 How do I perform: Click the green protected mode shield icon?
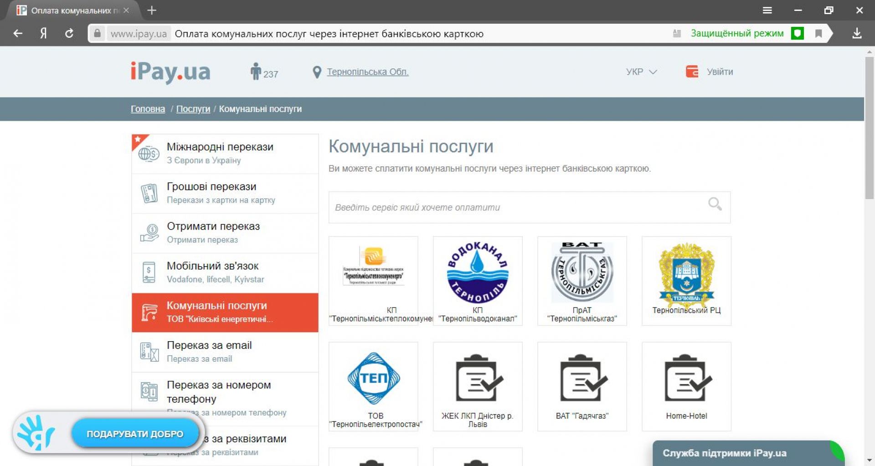[797, 33]
